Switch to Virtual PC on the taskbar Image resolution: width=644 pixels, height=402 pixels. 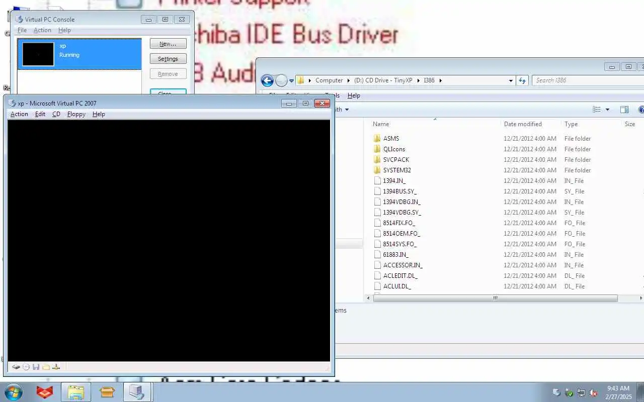click(x=137, y=392)
